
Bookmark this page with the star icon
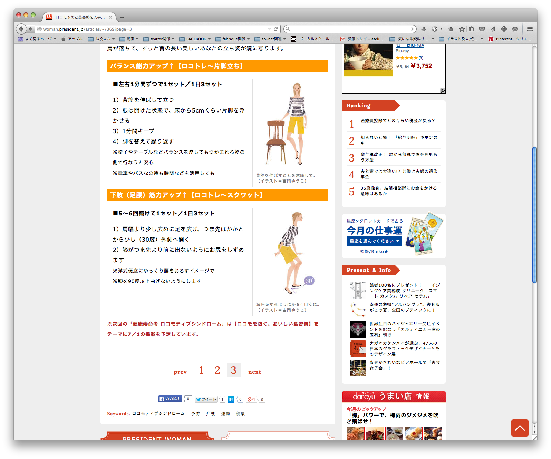click(462, 29)
